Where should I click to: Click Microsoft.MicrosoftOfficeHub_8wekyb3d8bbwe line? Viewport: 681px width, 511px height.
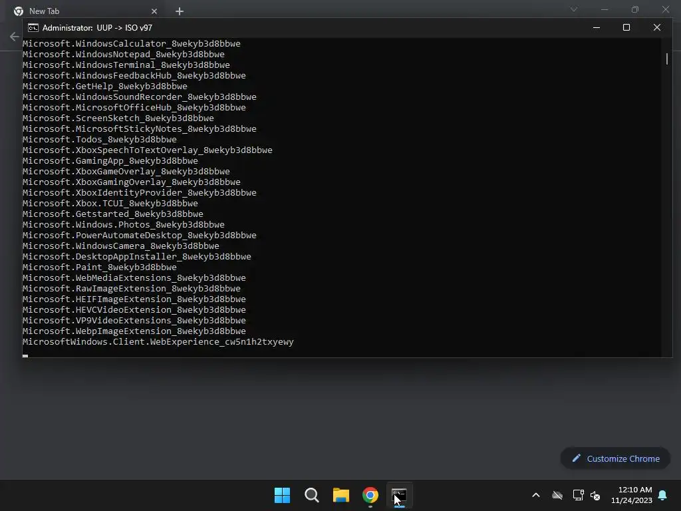134,107
